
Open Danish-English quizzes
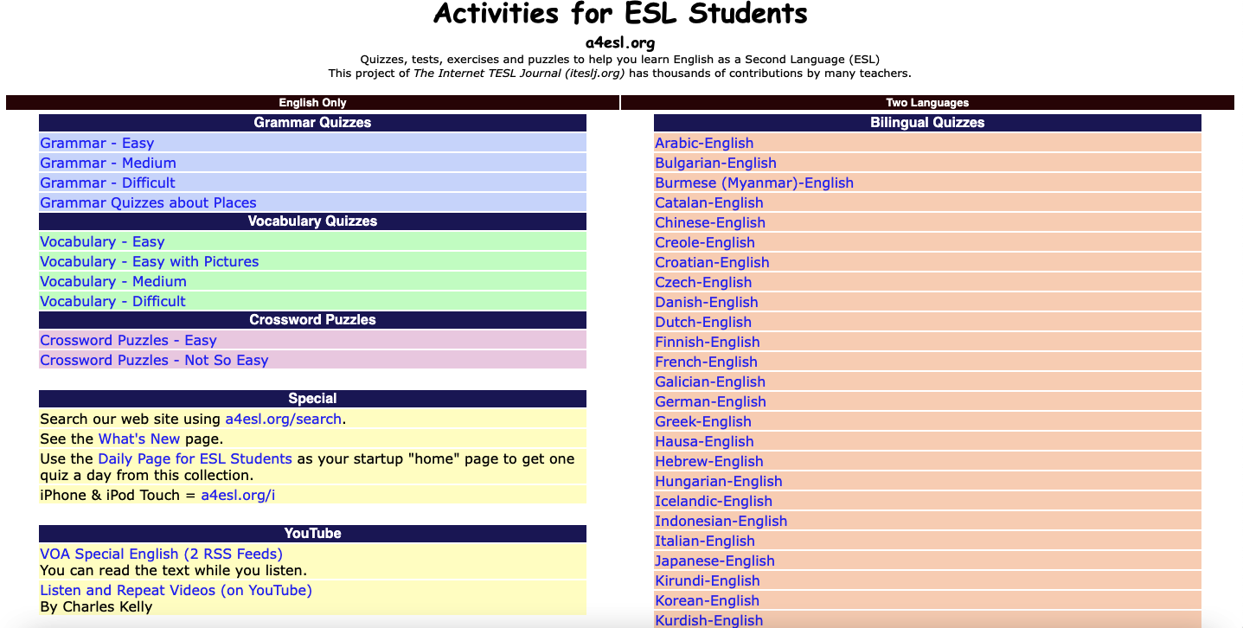pyautogui.click(x=707, y=303)
